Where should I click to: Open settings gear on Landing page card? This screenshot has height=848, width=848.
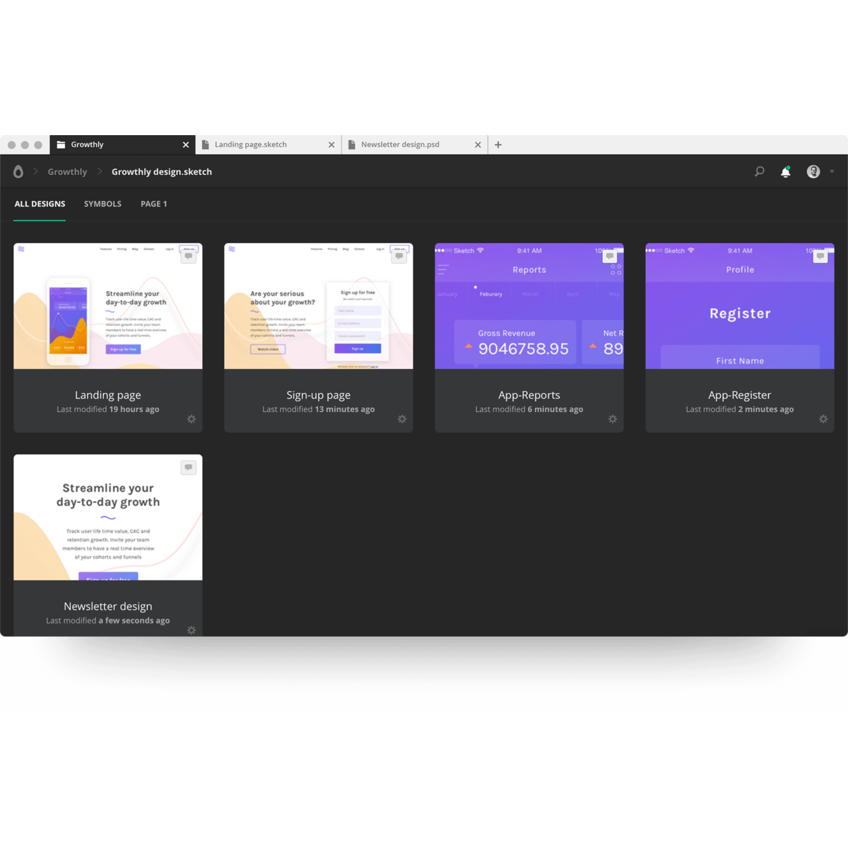coord(191,419)
